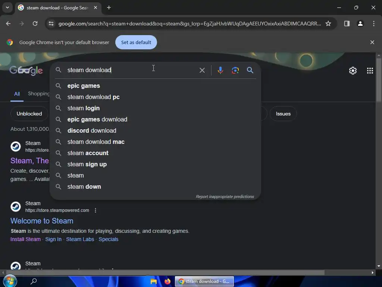The image size is (382, 287).
Task: Select suggestion steam login
Action: point(155,108)
